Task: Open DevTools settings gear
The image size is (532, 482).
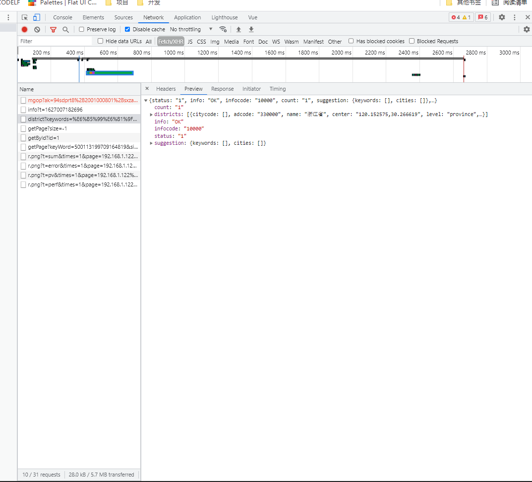Action: [x=502, y=17]
